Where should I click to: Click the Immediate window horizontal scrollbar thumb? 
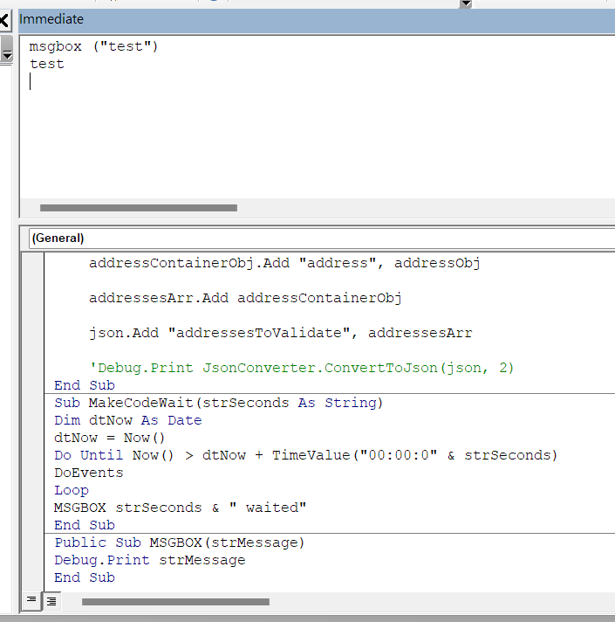pyautogui.click(x=139, y=208)
